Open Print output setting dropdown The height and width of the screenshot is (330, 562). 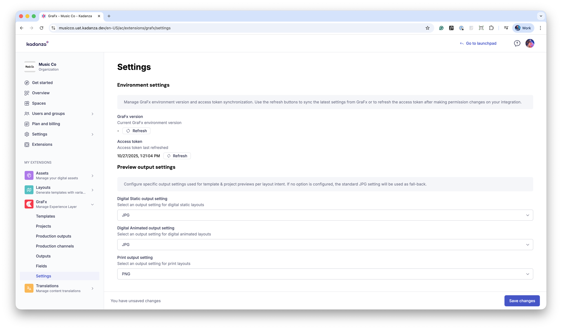(x=325, y=274)
